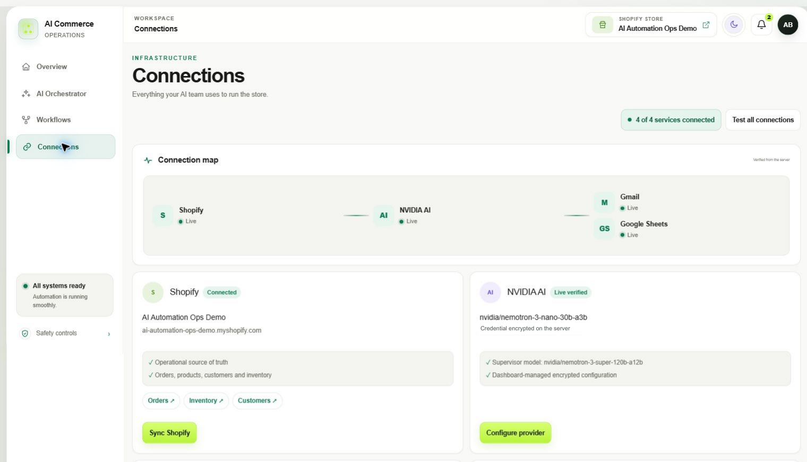Open notifications bell
807x462 pixels.
tap(761, 24)
